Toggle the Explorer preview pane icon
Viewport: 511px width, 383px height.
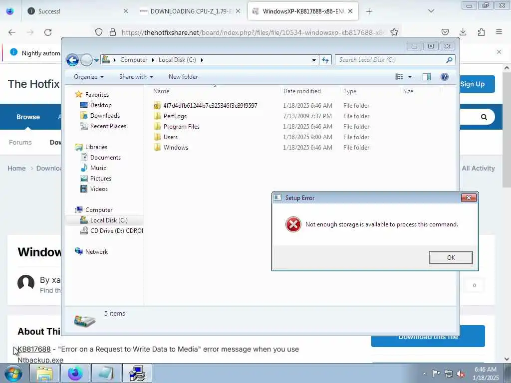[x=427, y=77]
